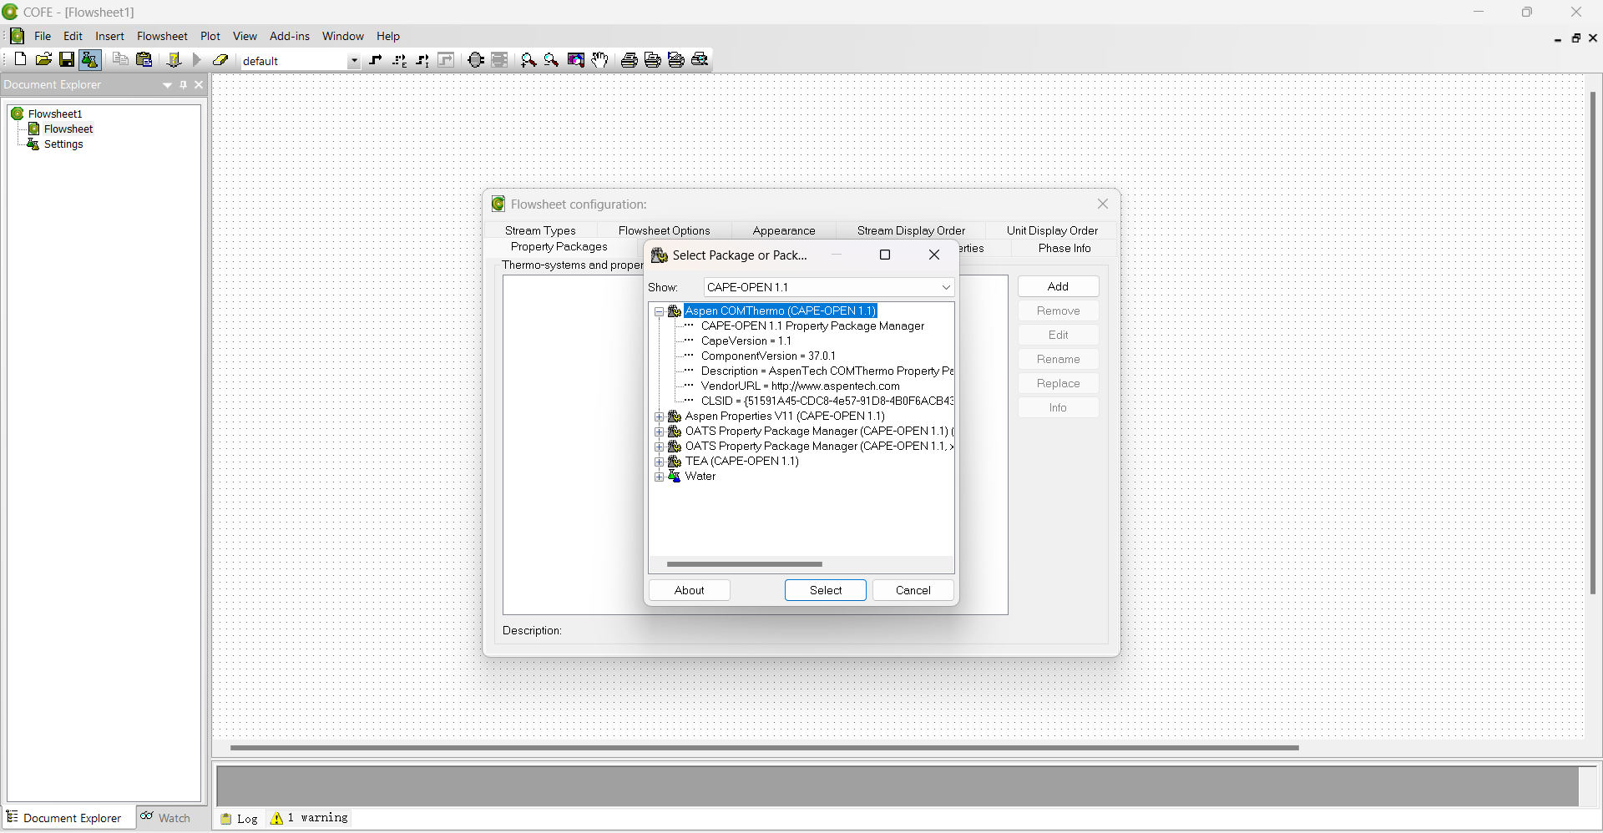Close the Document Explorer panel

pos(199,85)
